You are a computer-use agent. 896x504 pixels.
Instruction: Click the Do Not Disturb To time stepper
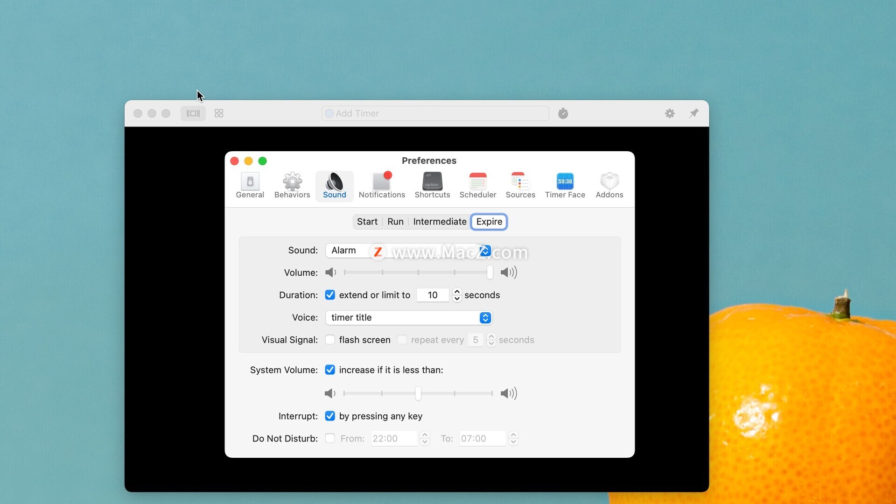[x=513, y=439]
